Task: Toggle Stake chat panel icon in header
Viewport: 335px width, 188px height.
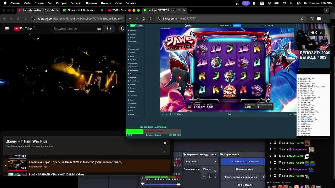Action: pos(272,25)
